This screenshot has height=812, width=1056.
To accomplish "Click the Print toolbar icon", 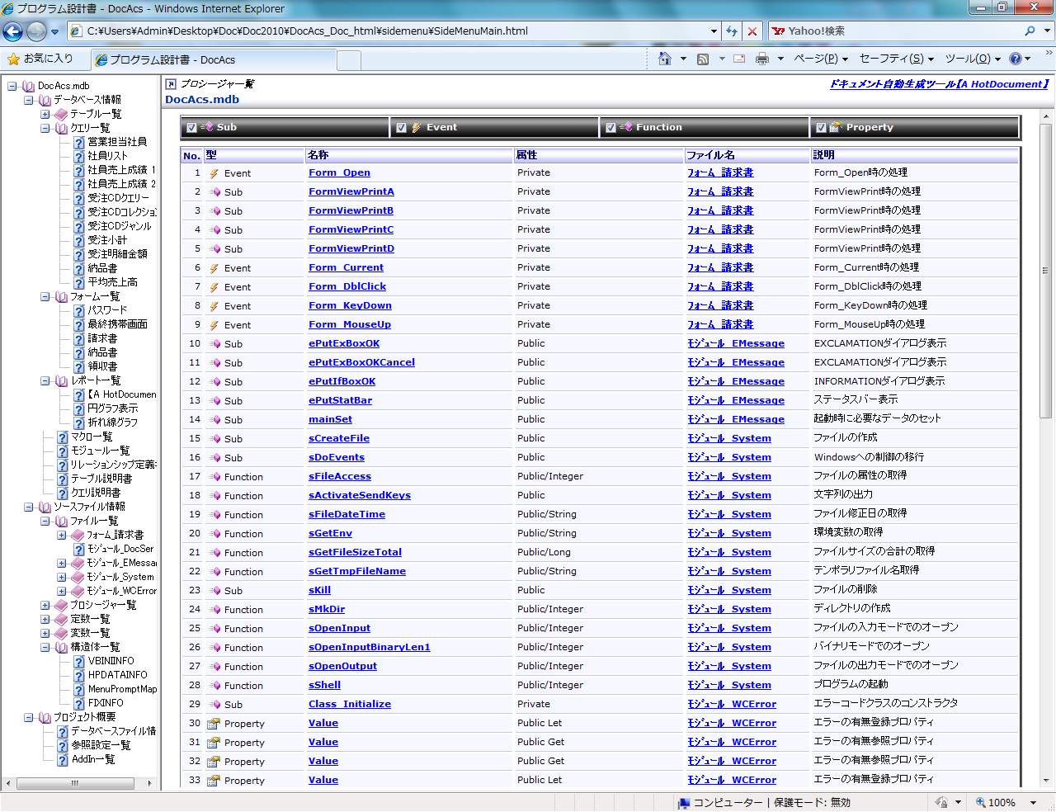I will point(762,59).
